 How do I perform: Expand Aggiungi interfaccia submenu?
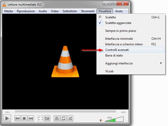131,63
